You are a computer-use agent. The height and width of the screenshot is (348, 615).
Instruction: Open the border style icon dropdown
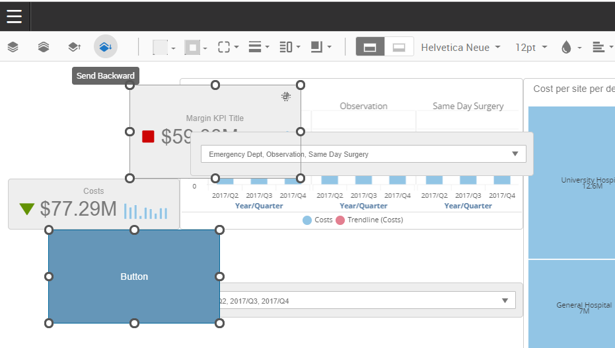tap(227, 47)
